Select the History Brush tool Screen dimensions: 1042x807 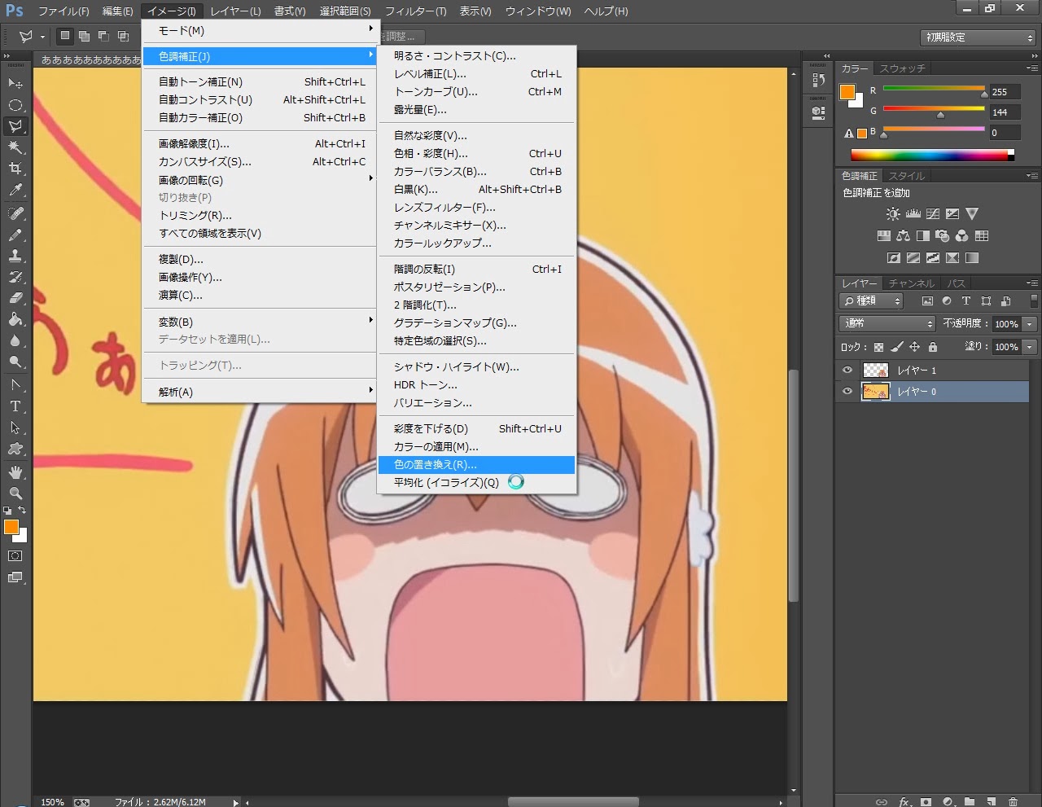pos(15,277)
